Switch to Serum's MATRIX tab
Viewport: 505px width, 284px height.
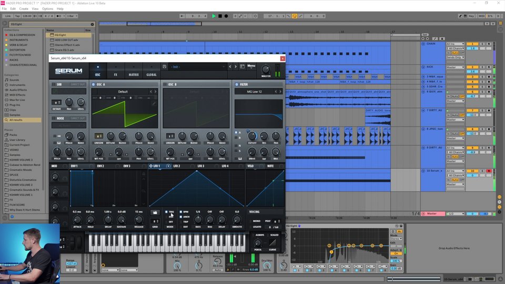[134, 71]
